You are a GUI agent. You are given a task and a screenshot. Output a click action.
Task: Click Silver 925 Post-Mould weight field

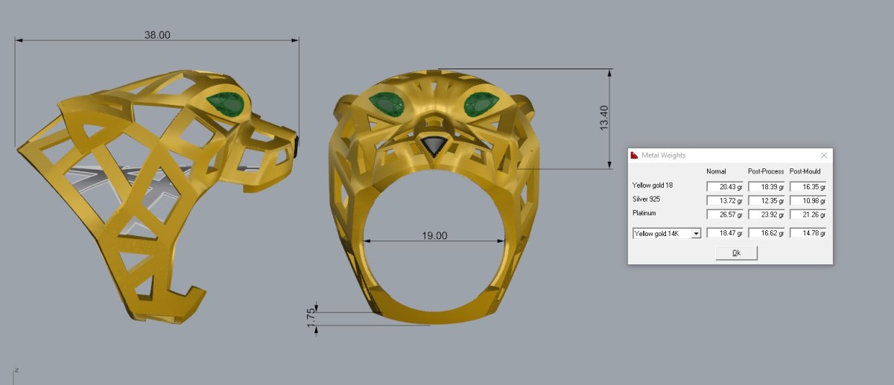pos(808,200)
